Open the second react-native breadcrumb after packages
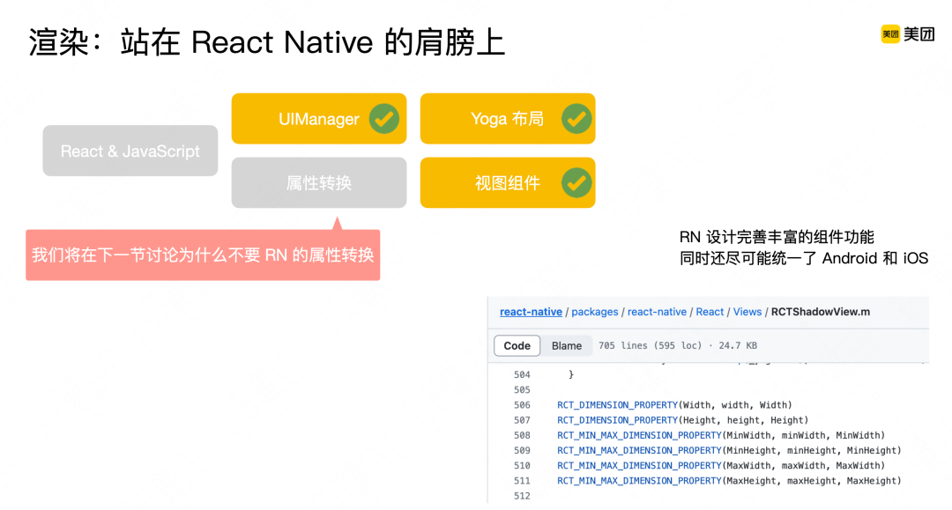This screenshot has height=510, width=952. tap(657, 312)
